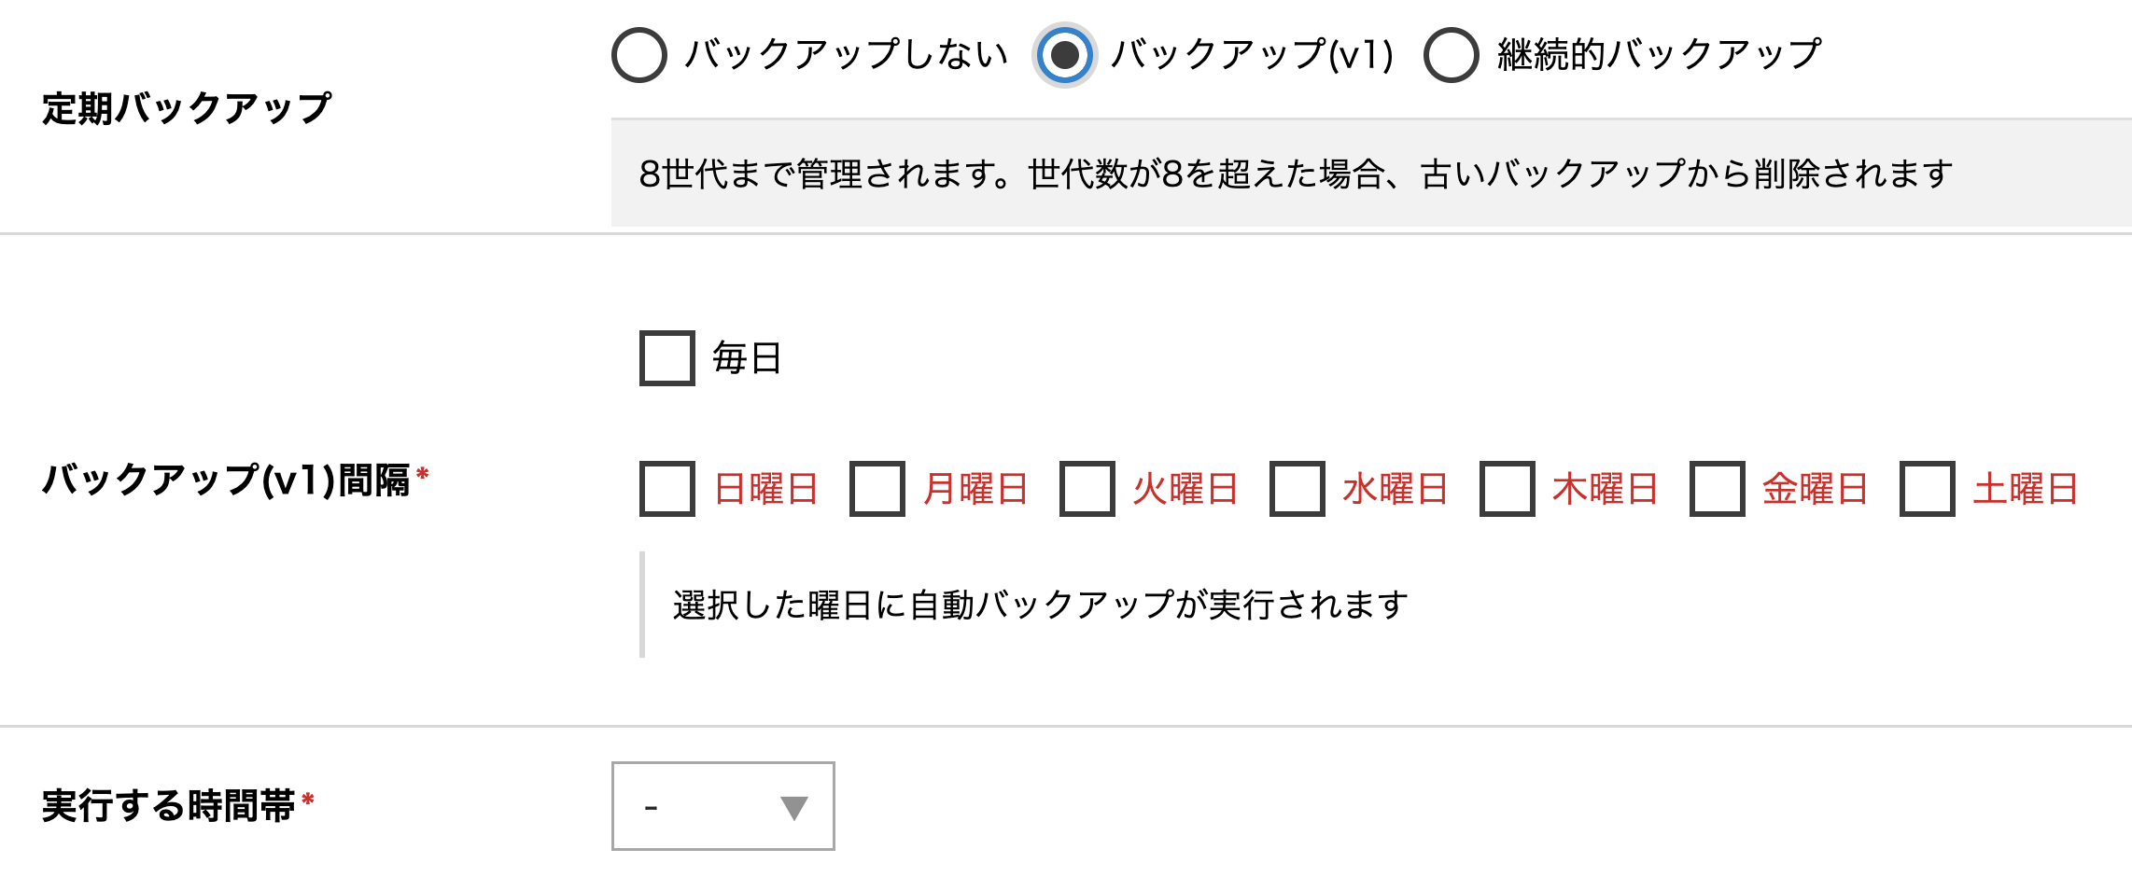Enable the 木曜日 checkbox
Viewport: 2132px width, 877px height.
pyautogui.click(x=1508, y=489)
